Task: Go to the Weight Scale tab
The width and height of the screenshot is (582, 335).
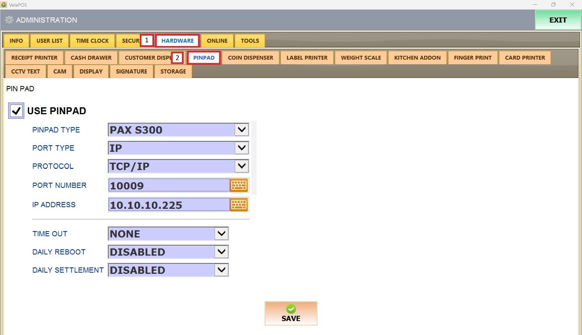Action: pyautogui.click(x=361, y=58)
